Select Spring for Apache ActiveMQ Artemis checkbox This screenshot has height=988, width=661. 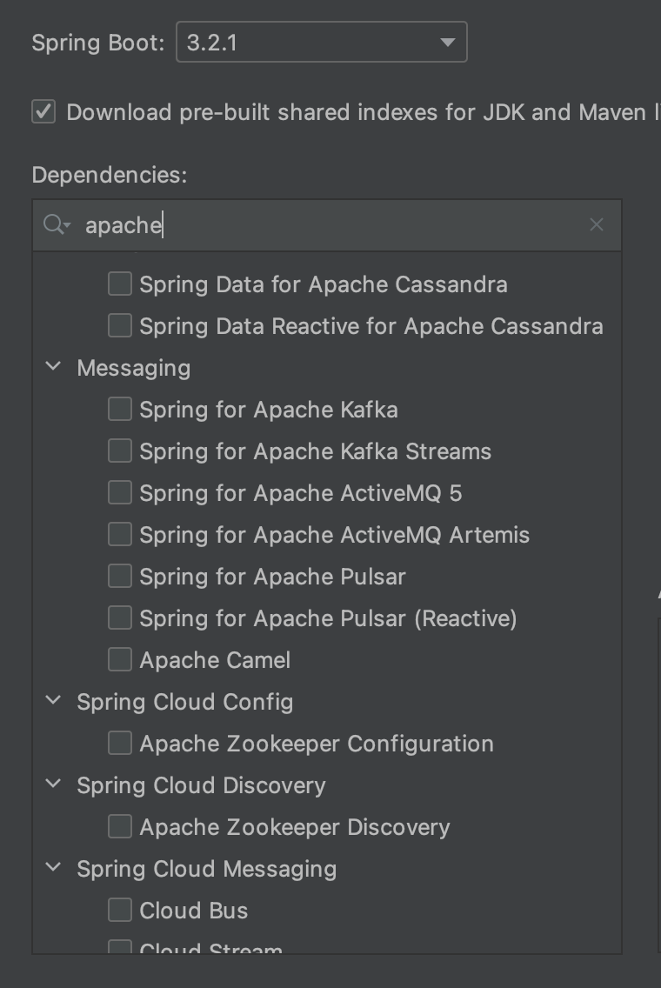coord(120,534)
